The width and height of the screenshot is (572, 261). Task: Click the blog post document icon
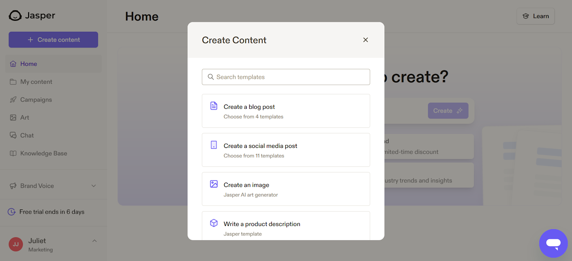pos(214,106)
